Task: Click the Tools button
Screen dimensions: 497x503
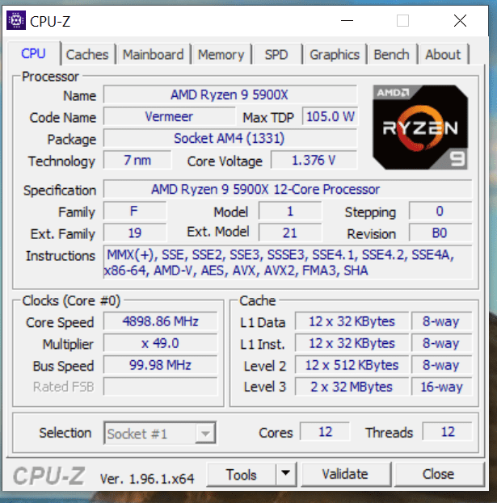Action: [242, 474]
